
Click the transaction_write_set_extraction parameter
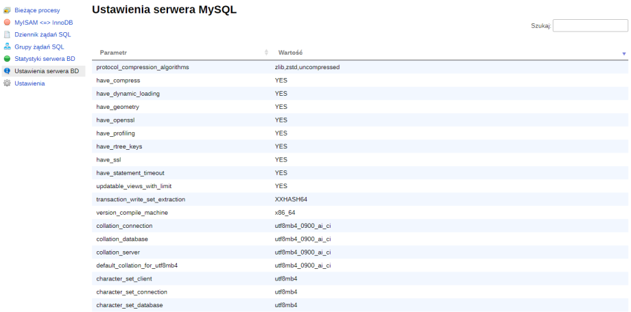[141, 200]
